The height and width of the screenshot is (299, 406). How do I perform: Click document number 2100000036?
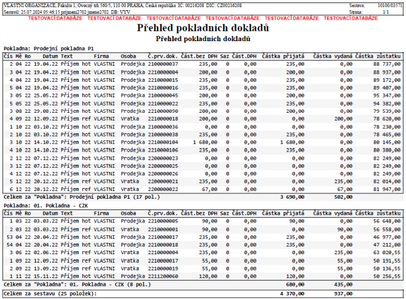(x=163, y=127)
